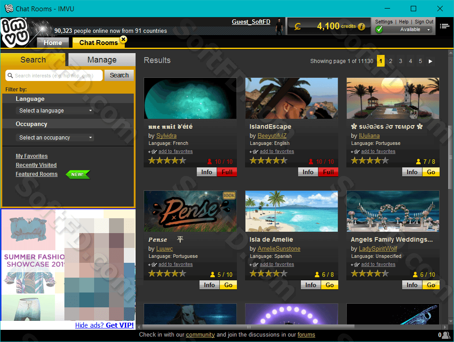Image resolution: width=454 pixels, height=342 pixels.
Task: Click the Guest_SoftFD username link
Action: pos(251,22)
